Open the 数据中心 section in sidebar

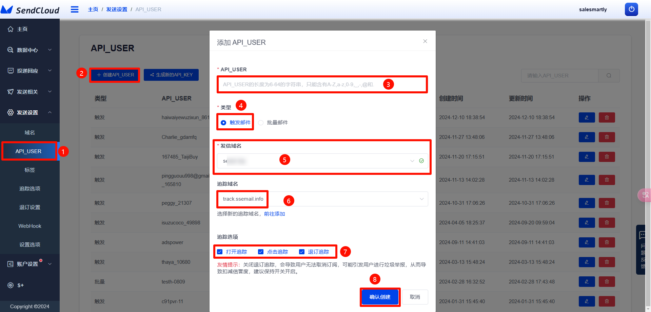(27, 50)
